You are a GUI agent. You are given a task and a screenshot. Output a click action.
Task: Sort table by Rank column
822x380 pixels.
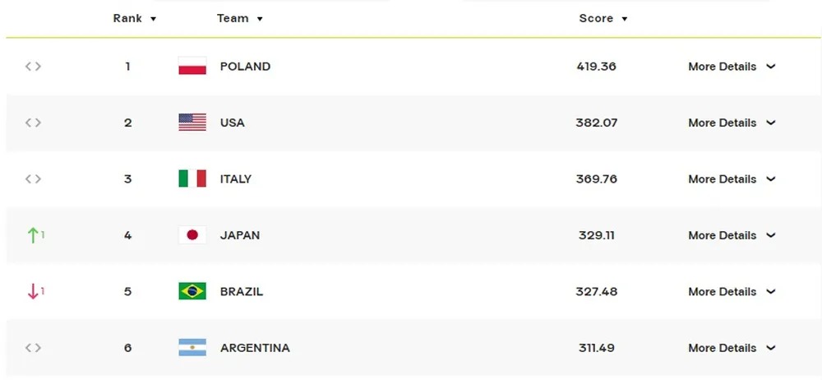pos(135,18)
